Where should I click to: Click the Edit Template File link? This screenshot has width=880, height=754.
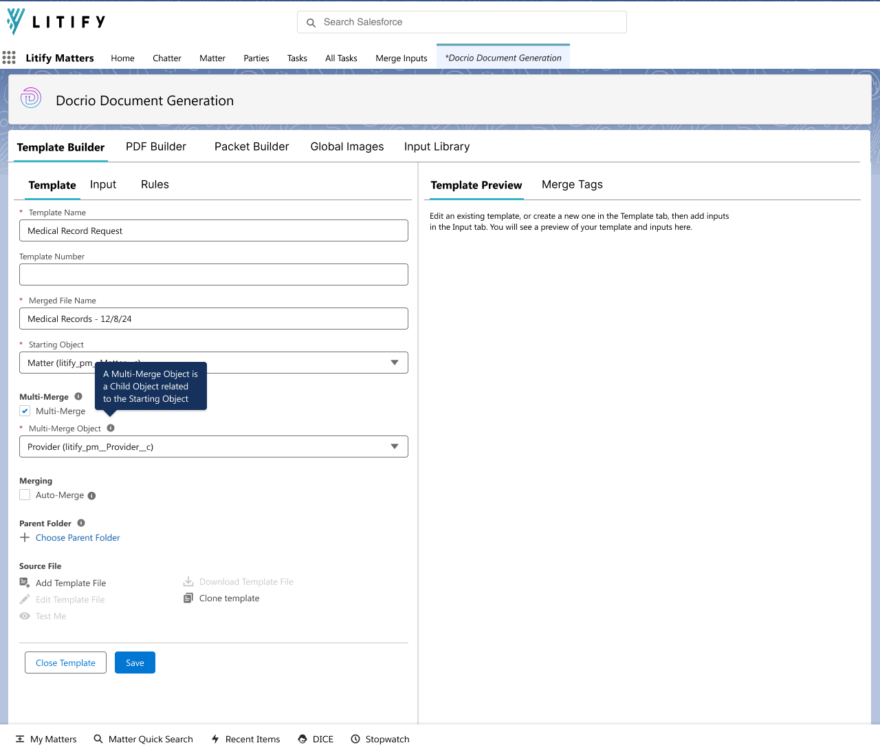(70, 600)
